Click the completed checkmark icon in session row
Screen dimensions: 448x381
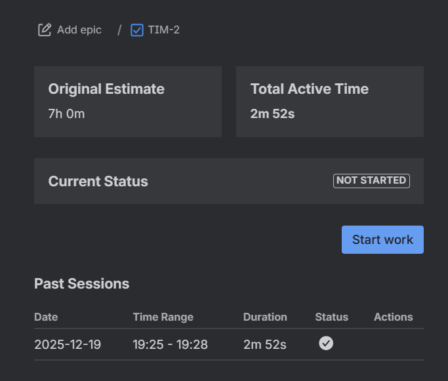pos(326,343)
